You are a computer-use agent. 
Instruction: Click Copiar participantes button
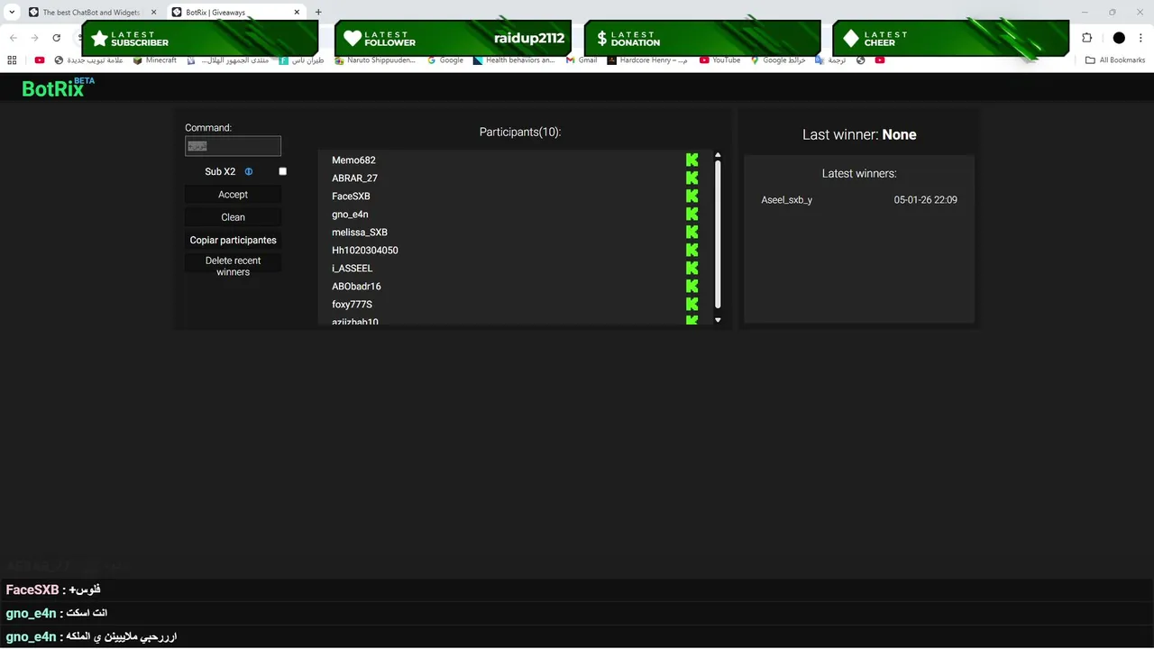(233, 240)
